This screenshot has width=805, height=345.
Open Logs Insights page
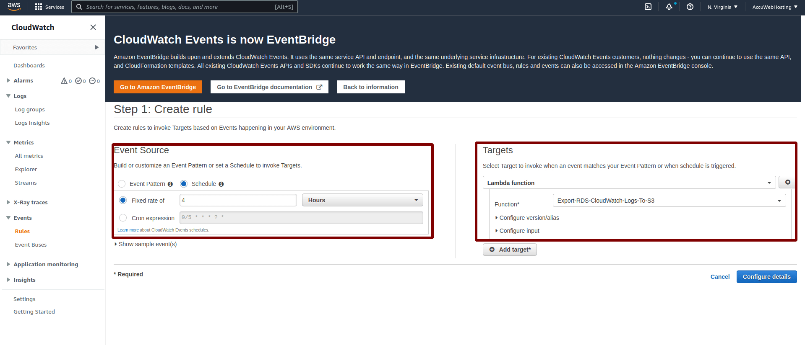[x=32, y=123]
